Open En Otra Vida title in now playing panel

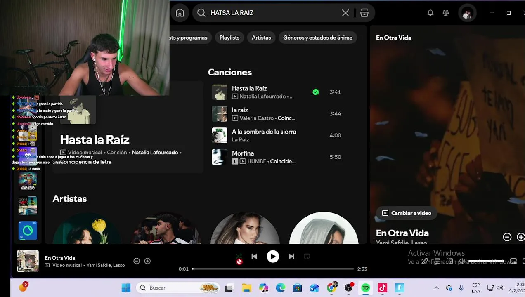point(402,233)
